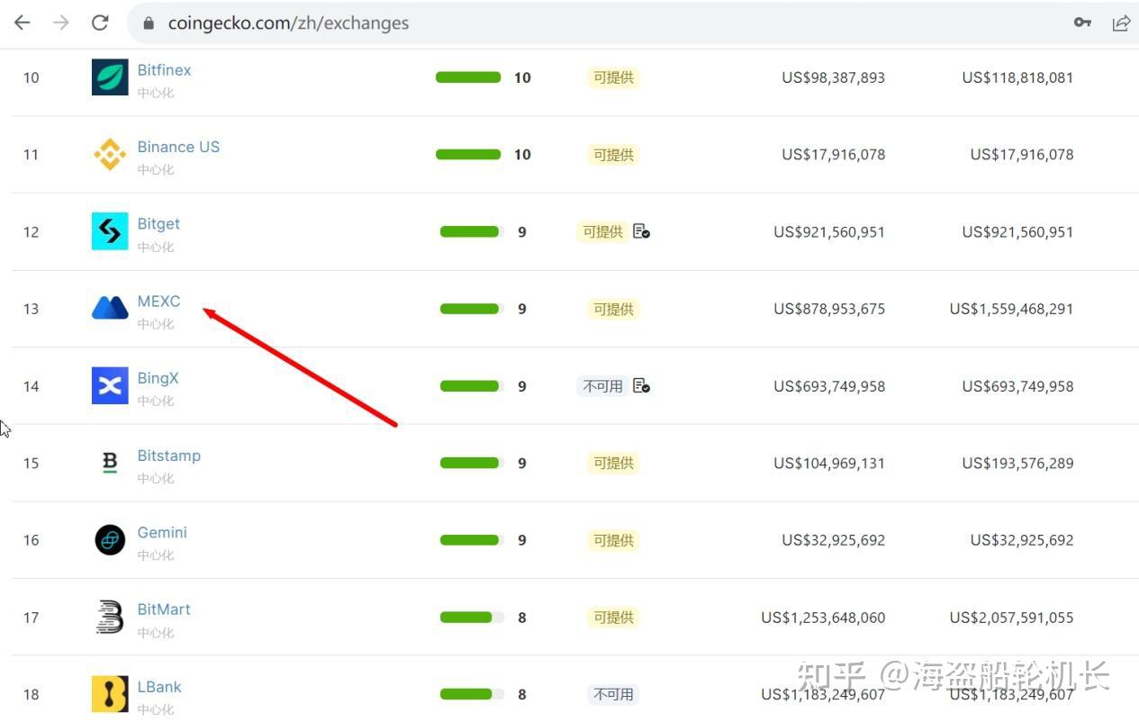Click volume US$98,387,893 in Bitfinex row
Image resolution: width=1139 pixels, height=722 pixels.
coord(833,77)
